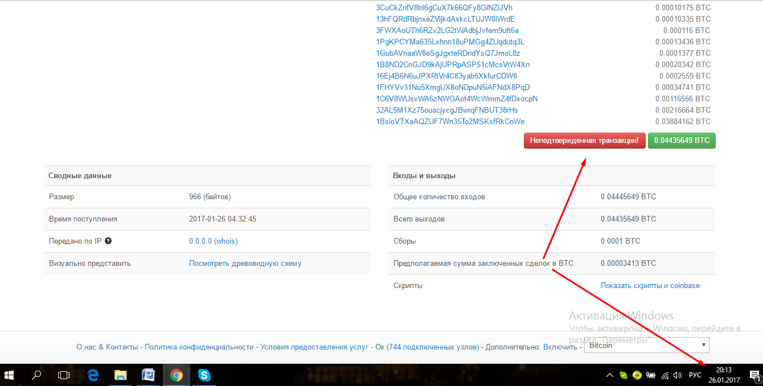Open Microsoft Word from taskbar
This screenshot has height=386, width=763.
click(x=149, y=375)
